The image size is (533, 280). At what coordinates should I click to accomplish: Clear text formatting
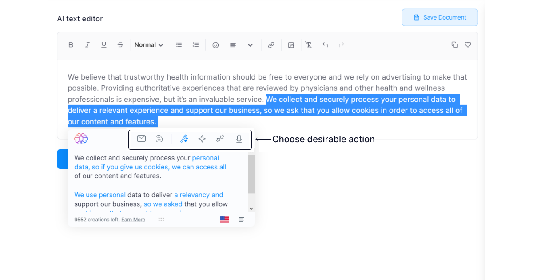(308, 45)
